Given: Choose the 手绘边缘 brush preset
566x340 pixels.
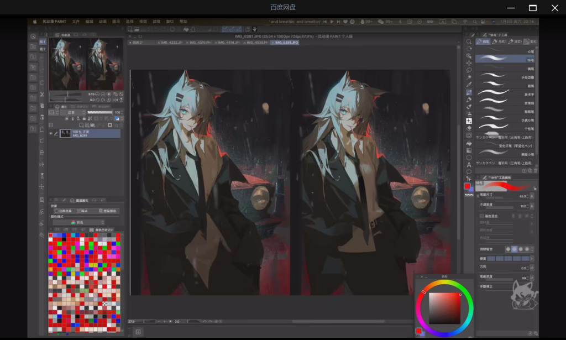Looking at the screenshot, I should pos(505,77).
